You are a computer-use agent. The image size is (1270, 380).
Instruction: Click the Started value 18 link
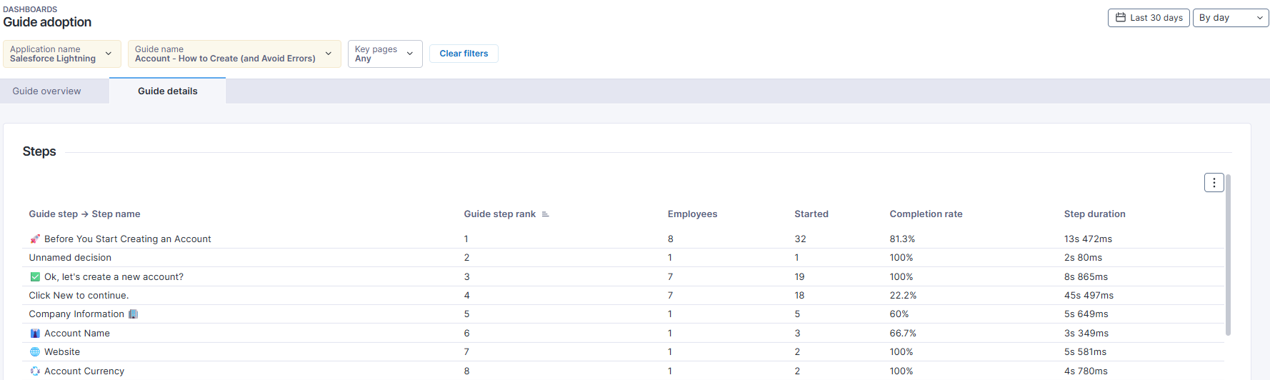click(799, 296)
